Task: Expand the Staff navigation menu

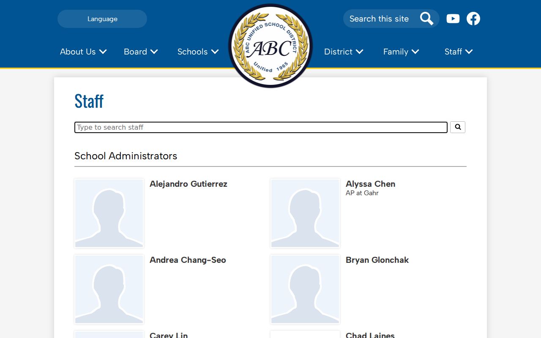Action: pos(459,52)
